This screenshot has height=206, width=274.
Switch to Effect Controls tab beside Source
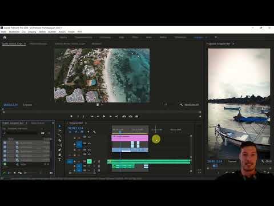pyautogui.click(x=38, y=43)
